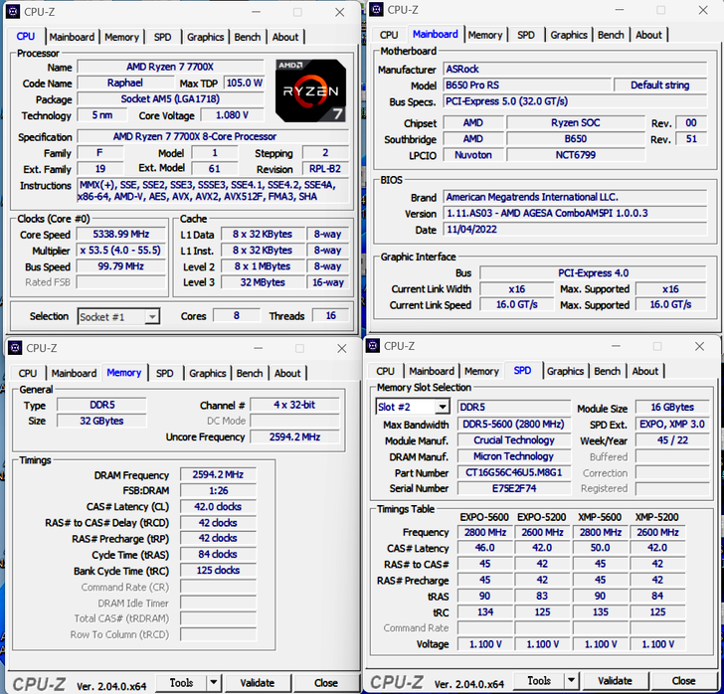Go to Mainboard tab in the Memory window
Viewport: 724px width, 694px height.
[74, 373]
